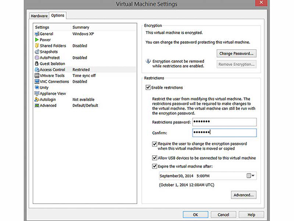Click the Settings column header

42,27
